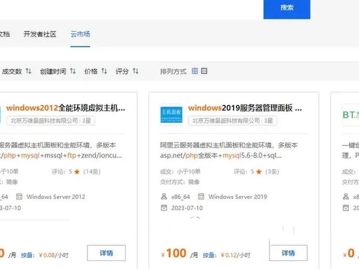359x269 pixels.
Task: Select the 云市场 tab
Action: click(x=80, y=35)
